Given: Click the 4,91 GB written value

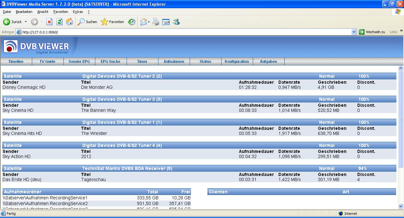Looking at the screenshot, I should (326, 87).
